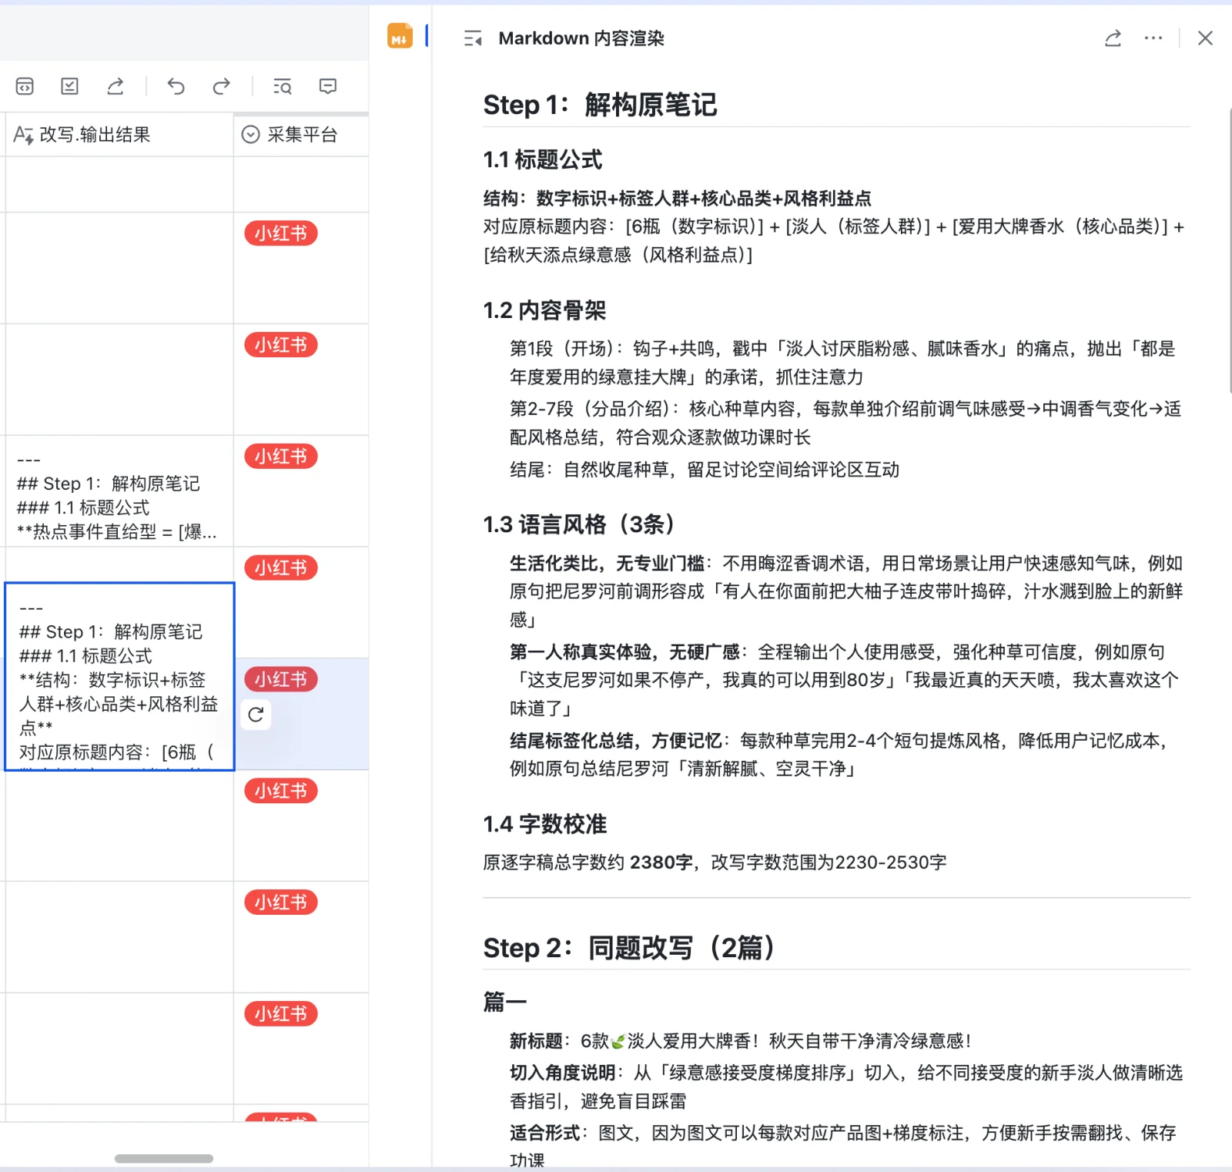Click the code block toolbar icon

[25, 86]
